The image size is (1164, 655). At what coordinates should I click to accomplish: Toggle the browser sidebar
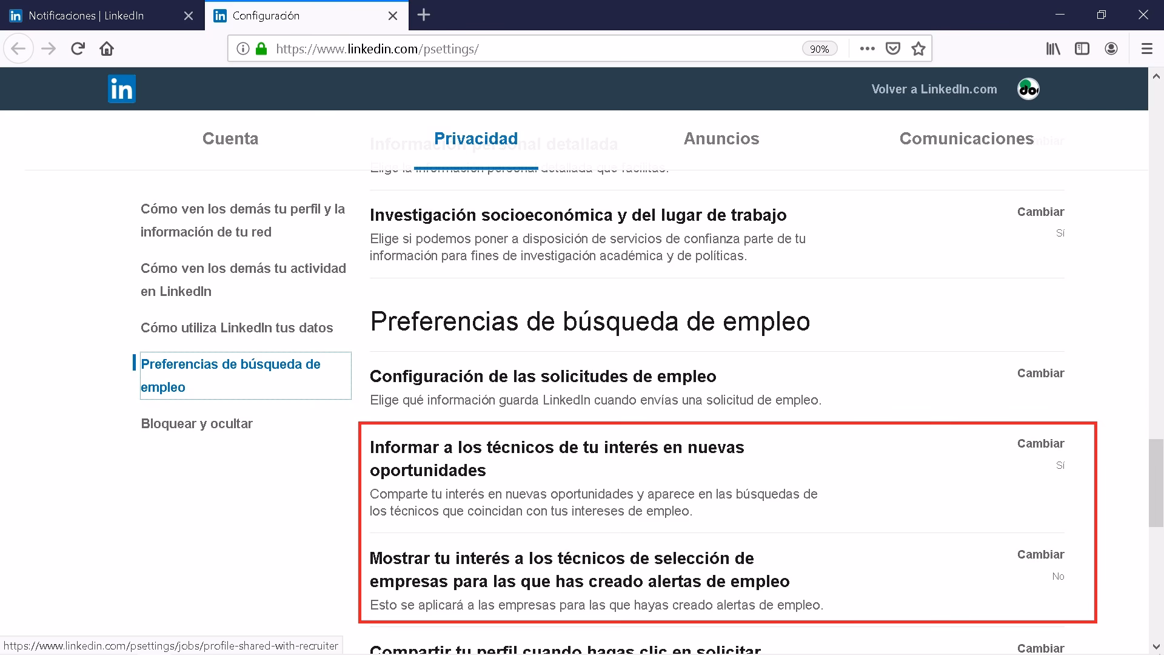click(x=1082, y=49)
